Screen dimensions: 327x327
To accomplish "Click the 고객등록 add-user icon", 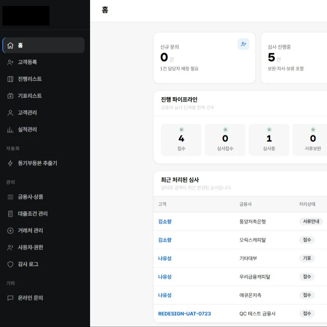I will [10, 62].
